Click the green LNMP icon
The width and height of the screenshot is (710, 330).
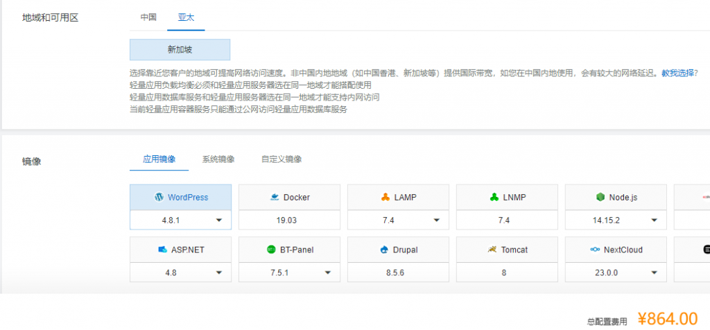point(494,198)
